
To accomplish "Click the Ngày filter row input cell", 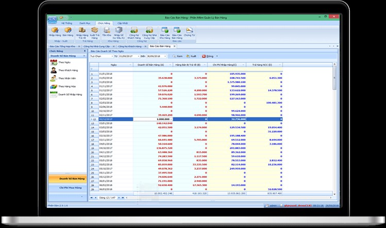I will point(116,69).
